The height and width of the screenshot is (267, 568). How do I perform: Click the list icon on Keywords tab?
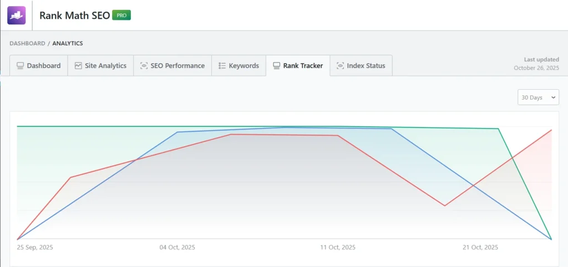pyautogui.click(x=222, y=66)
